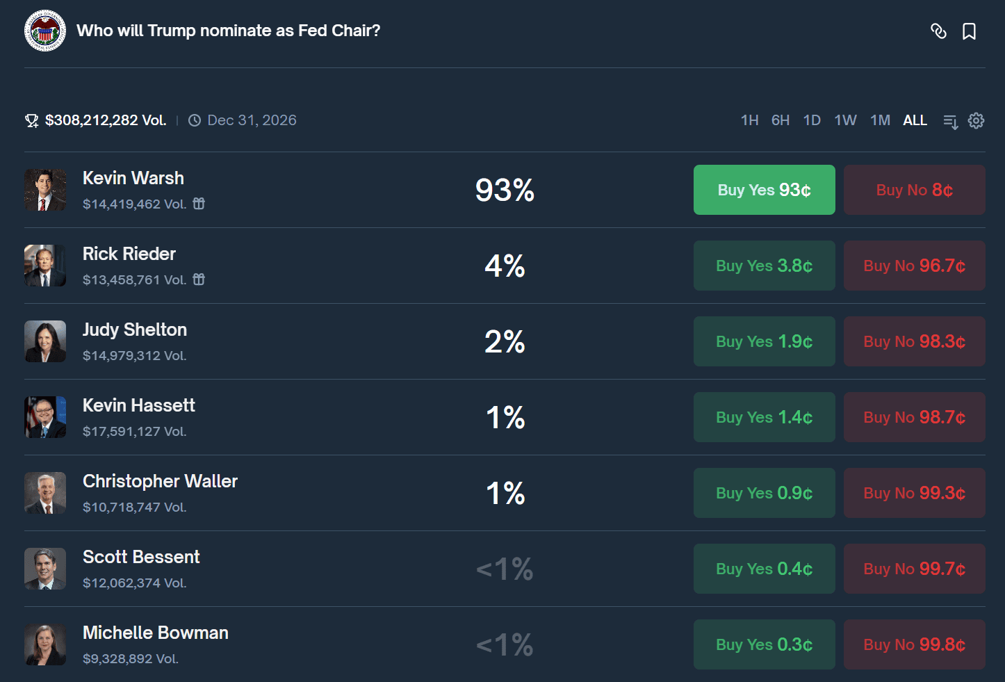Click the gift icon beside Rick Rieder volume
This screenshot has height=682, width=1005.
click(x=199, y=279)
